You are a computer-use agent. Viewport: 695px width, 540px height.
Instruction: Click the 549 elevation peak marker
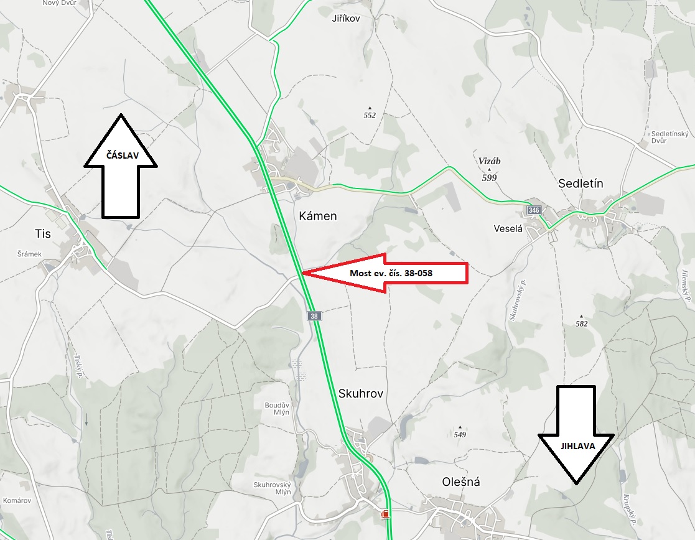point(460,427)
